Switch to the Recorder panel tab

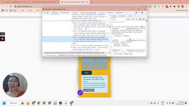pyautogui.click(x=65, y=13)
